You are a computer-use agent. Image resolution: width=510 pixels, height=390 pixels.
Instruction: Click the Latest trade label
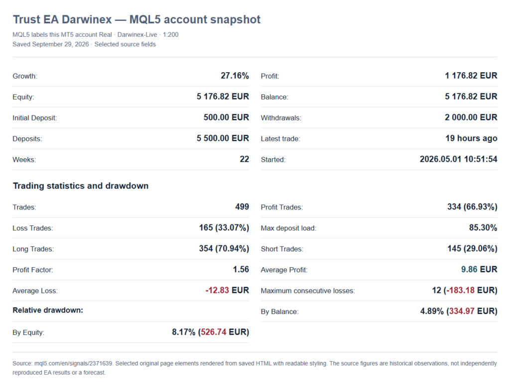[x=280, y=138]
